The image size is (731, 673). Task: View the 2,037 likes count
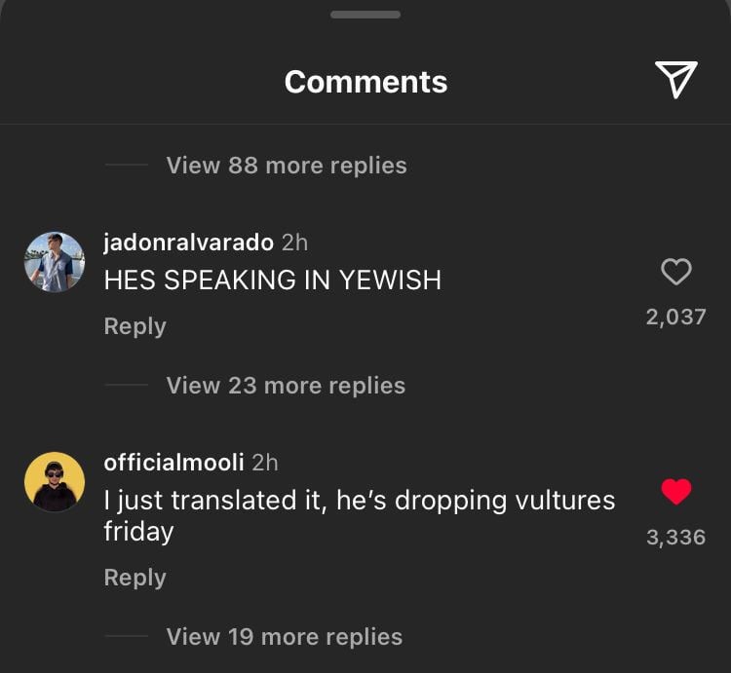pyautogui.click(x=675, y=317)
